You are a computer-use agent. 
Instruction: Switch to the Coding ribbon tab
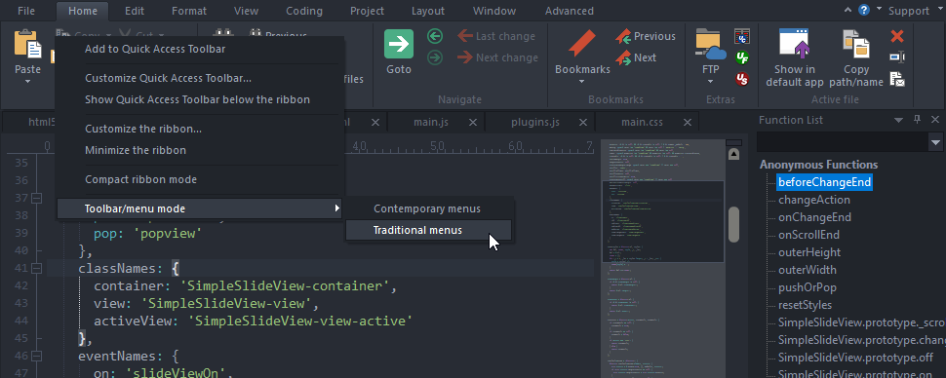[304, 11]
